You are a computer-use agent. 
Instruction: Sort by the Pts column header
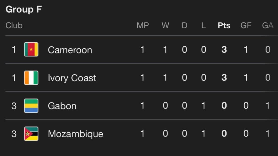pos(224,26)
